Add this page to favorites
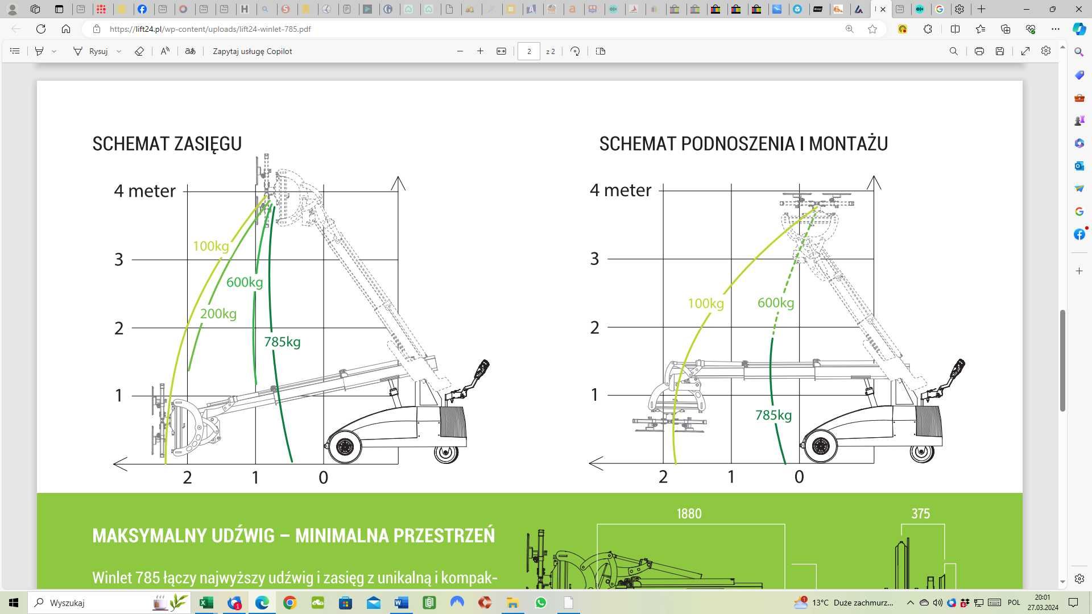The image size is (1092, 614). [x=872, y=29]
